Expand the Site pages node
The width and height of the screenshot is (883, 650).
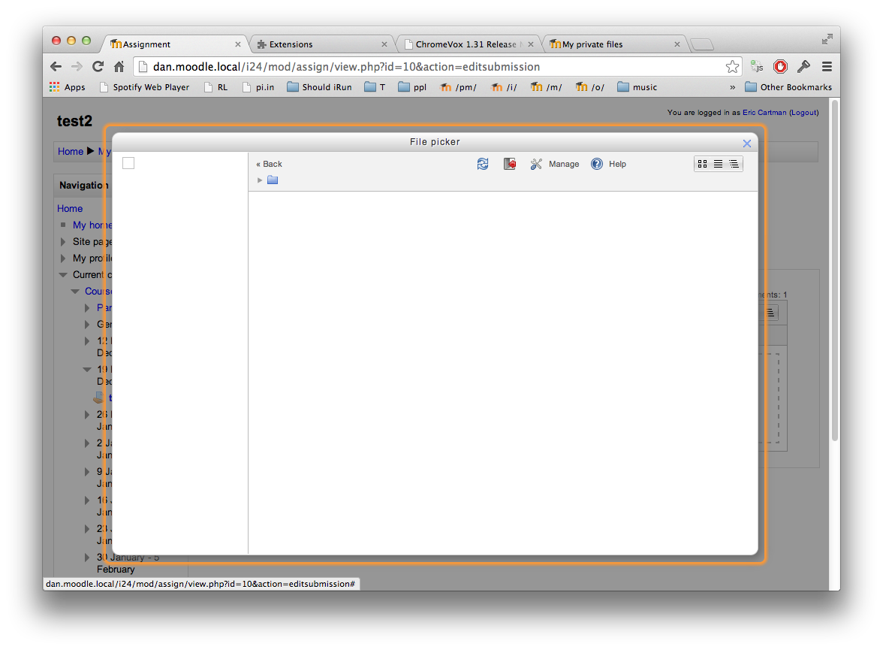click(x=63, y=242)
